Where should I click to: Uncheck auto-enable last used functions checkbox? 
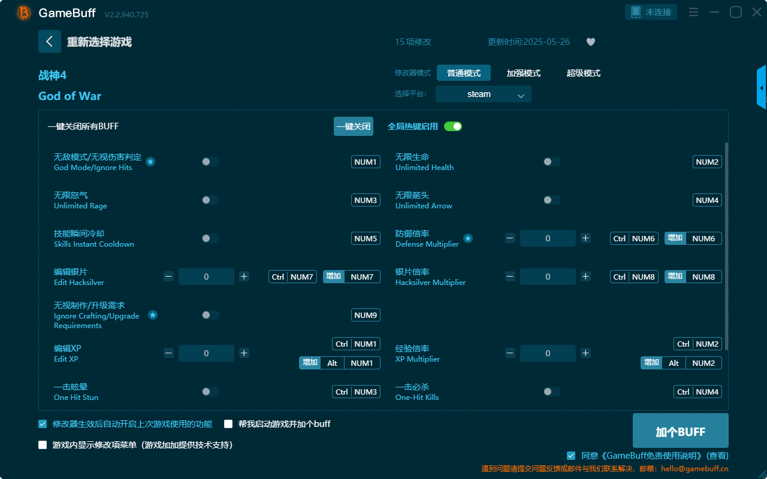click(43, 424)
